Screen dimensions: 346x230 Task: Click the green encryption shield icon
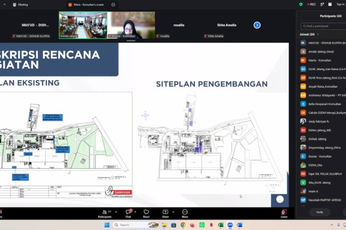coord(301,4)
